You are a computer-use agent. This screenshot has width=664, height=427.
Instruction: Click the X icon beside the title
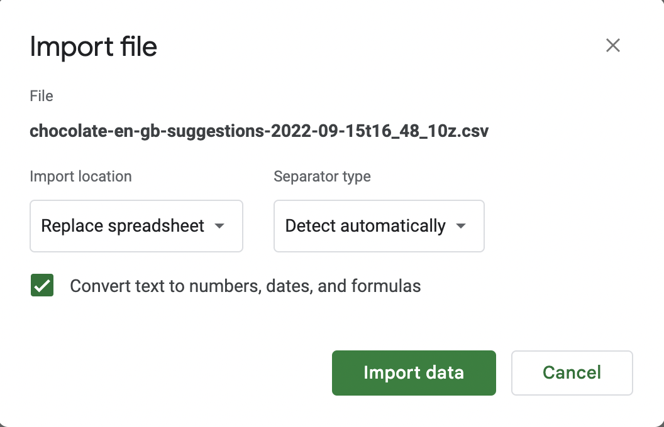[612, 45]
